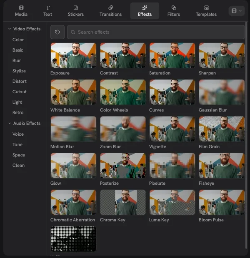Choose the Posterize effect thumbnail

click(x=123, y=166)
